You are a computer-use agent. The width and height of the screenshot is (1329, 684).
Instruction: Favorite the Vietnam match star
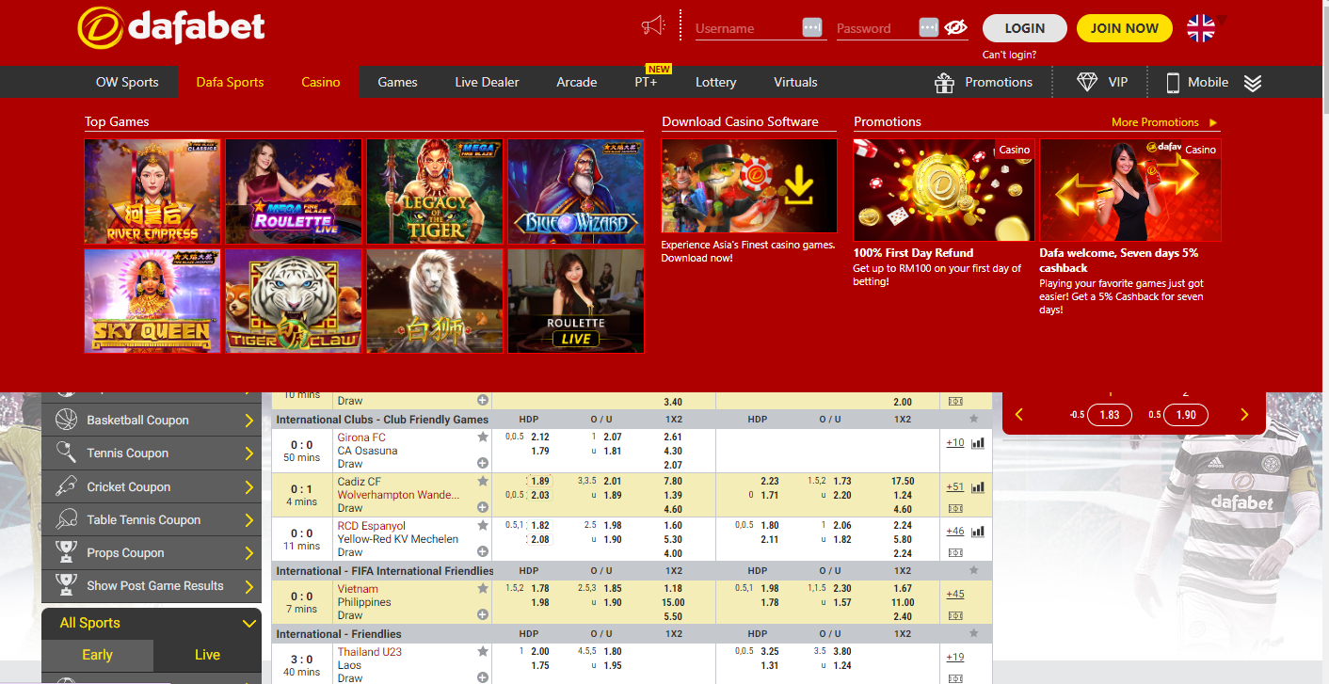(x=483, y=589)
